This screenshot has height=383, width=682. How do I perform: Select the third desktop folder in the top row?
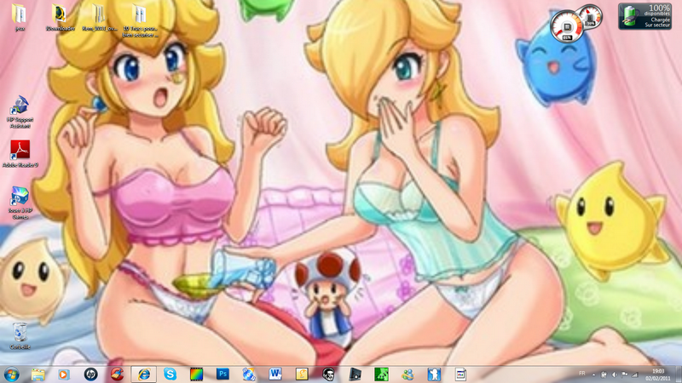[99, 18]
